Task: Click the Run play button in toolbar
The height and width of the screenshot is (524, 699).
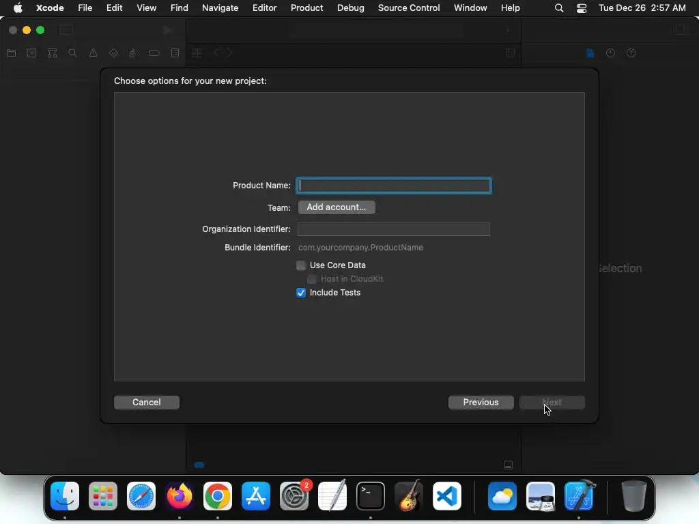Action: click(x=167, y=30)
